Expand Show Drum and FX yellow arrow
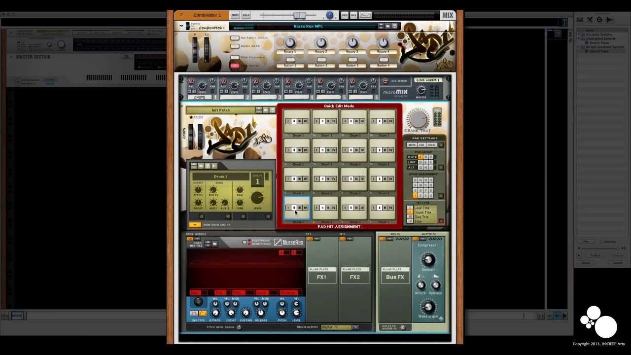The image size is (631, 355). click(x=195, y=225)
